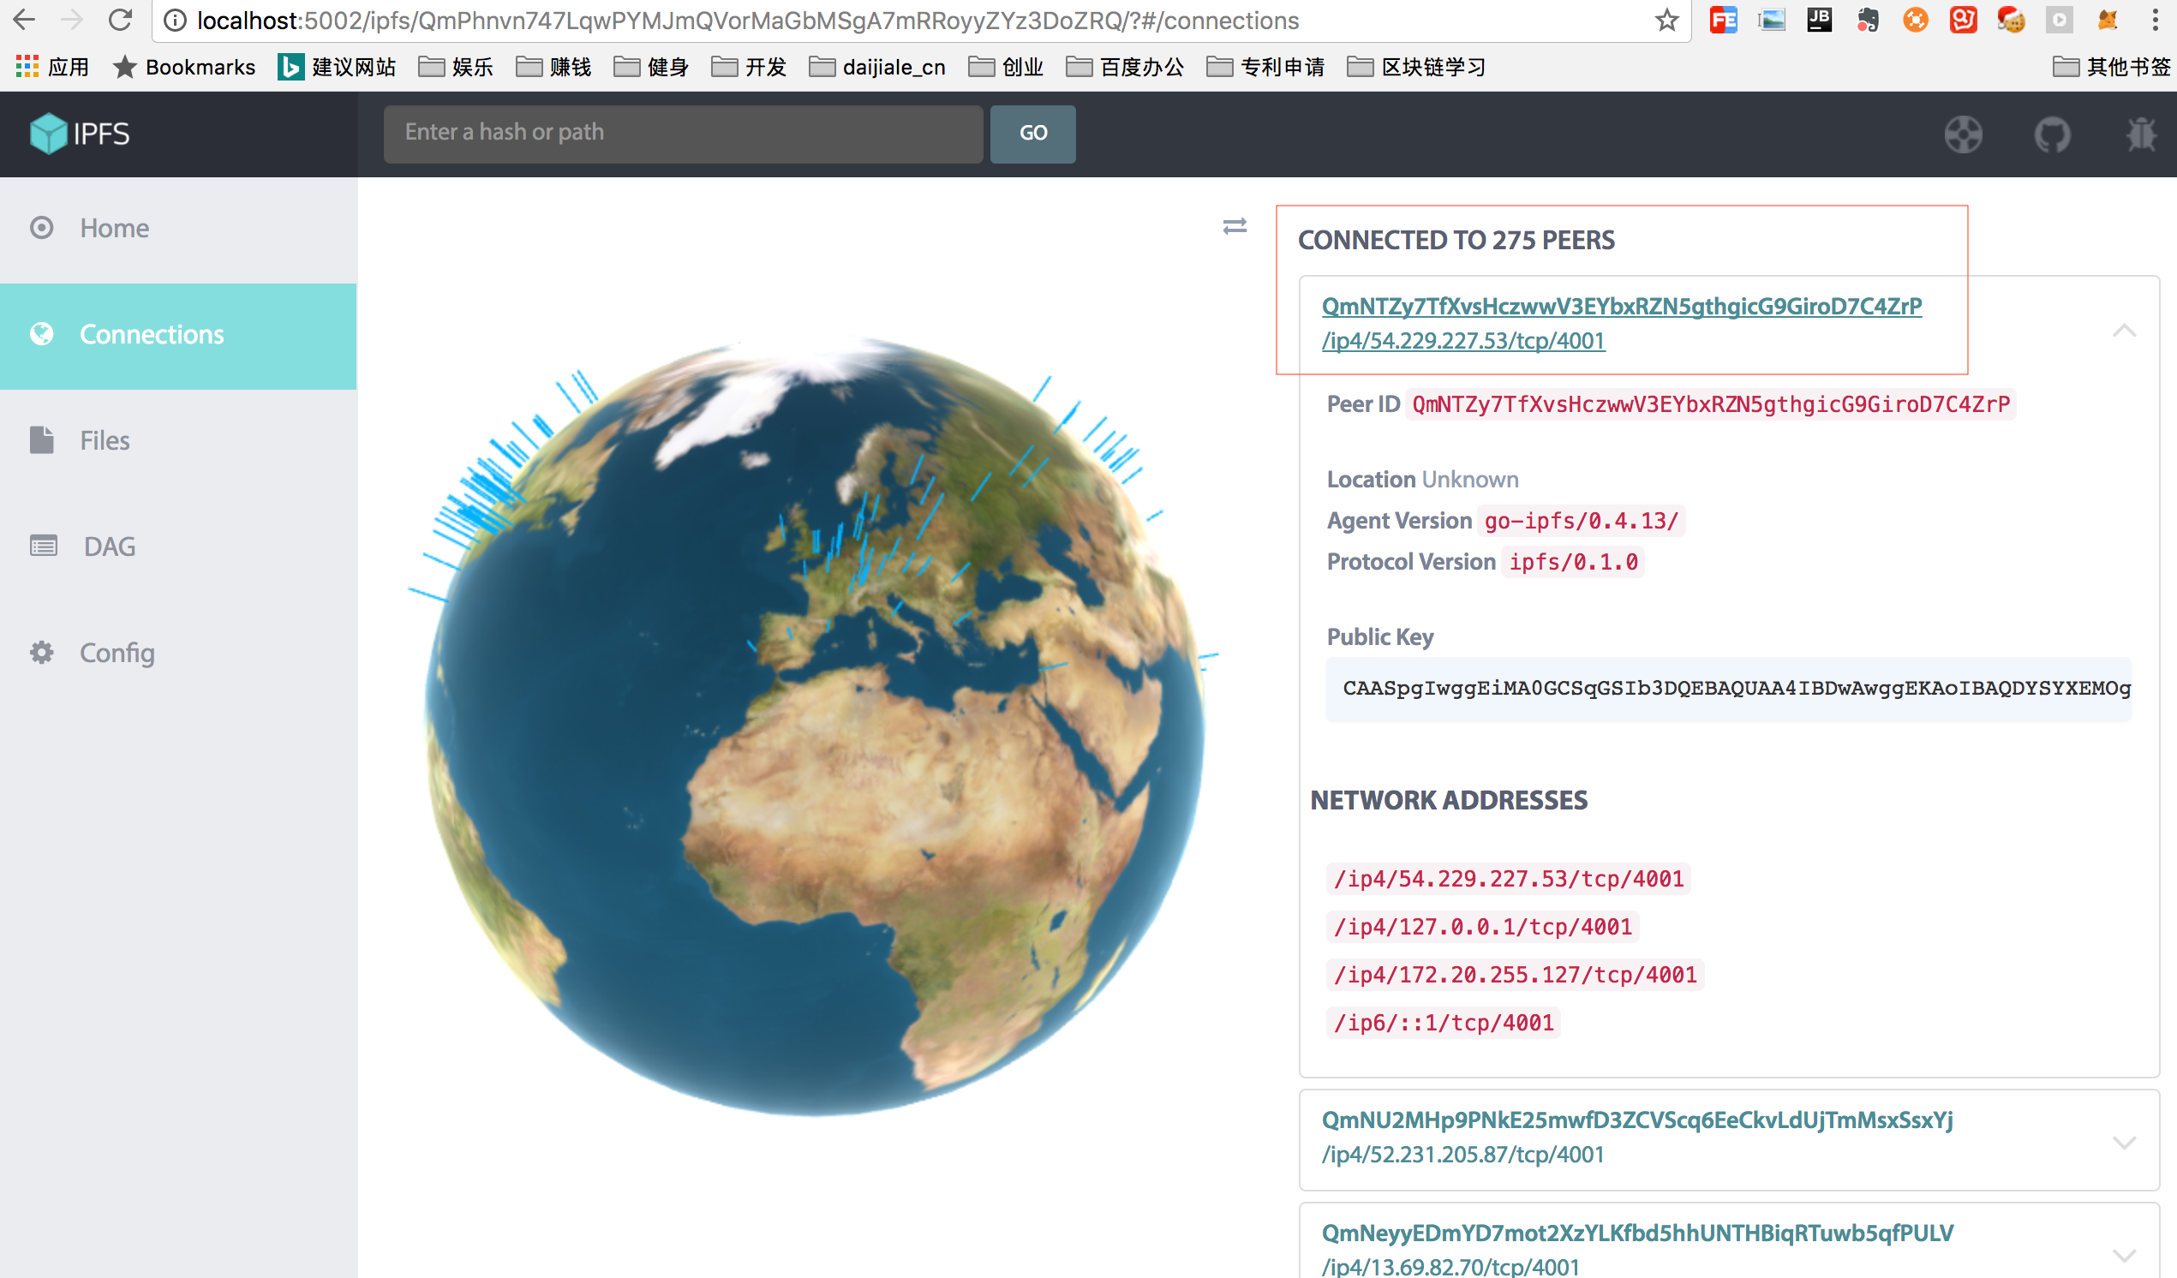2177x1278 pixels.
Task: Bookmark page with the star icon
Action: [x=1666, y=20]
